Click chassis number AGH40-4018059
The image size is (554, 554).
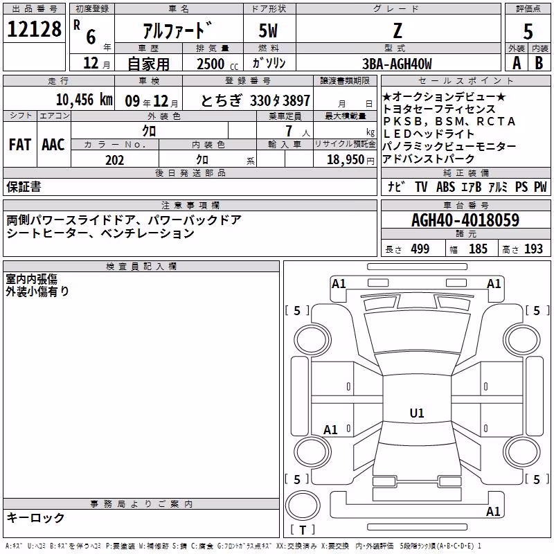465,220
